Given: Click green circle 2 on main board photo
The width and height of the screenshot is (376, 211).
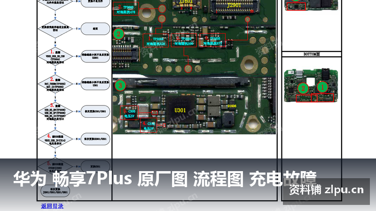Looking at the screenshot, I should click(x=118, y=34).
